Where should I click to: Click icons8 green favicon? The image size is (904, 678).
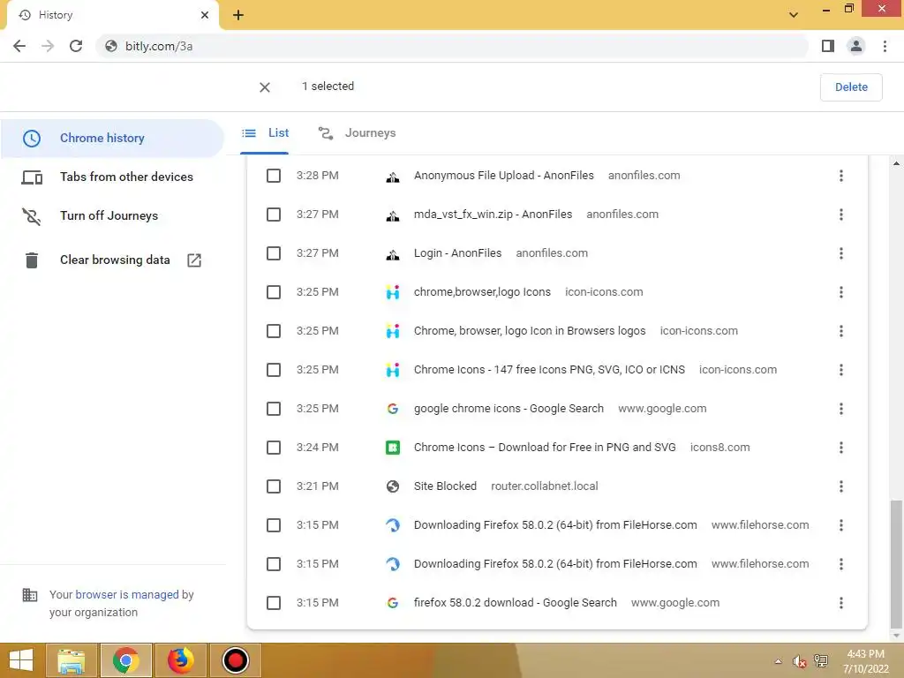tap(393, 448)
